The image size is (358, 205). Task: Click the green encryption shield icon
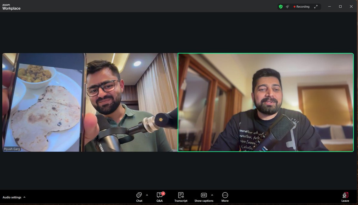coord(280,7)
